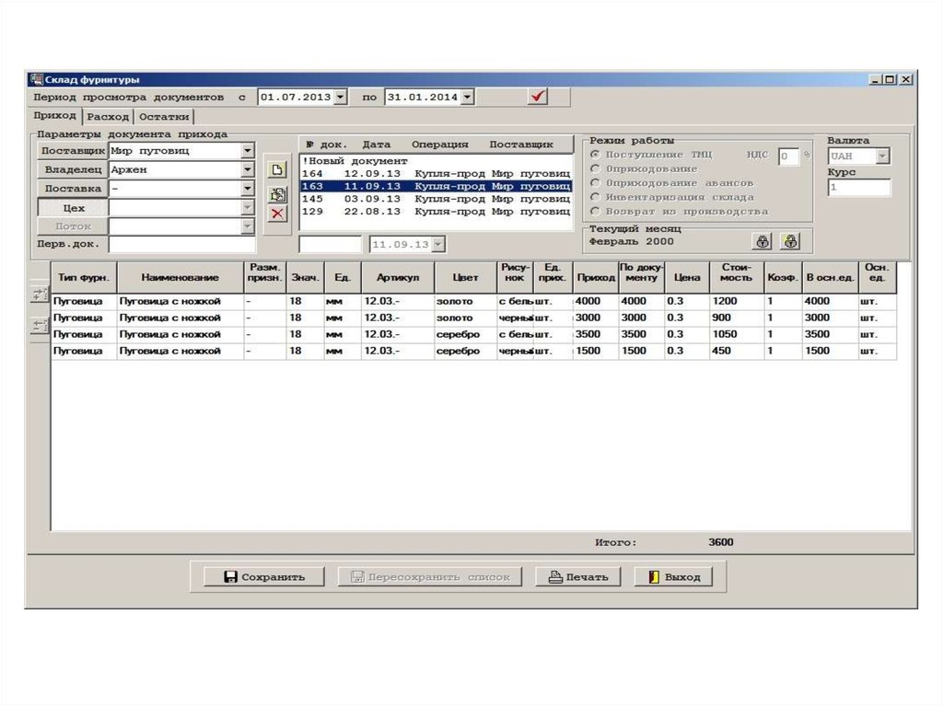
Task: Select the Инвентаризация склада radio button
Action: pos(596,197)
